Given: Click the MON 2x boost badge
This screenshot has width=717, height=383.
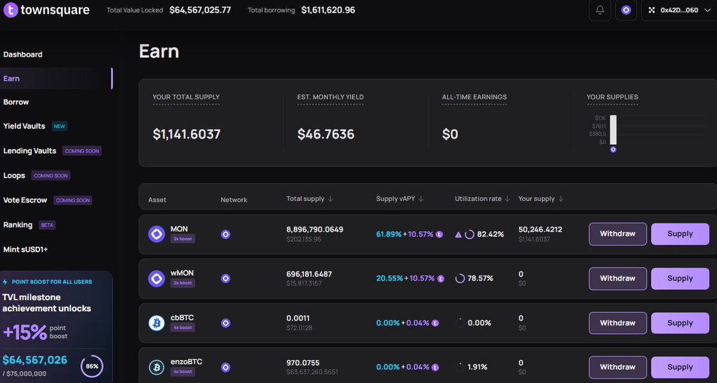Looking at the screenshot, I should coord(182,238).
